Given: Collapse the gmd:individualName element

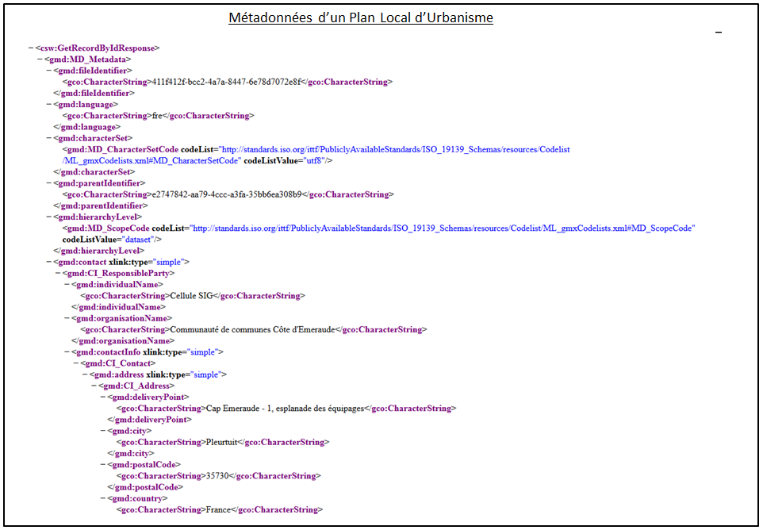Looking at the screenshot, I should (x=67, y=284).
